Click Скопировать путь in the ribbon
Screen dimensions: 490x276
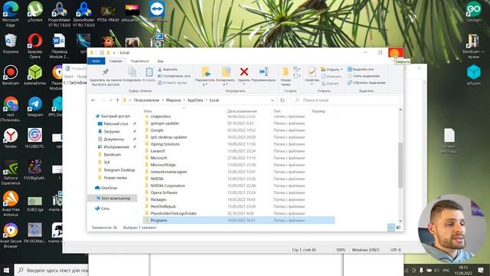(x=175, y=76)
